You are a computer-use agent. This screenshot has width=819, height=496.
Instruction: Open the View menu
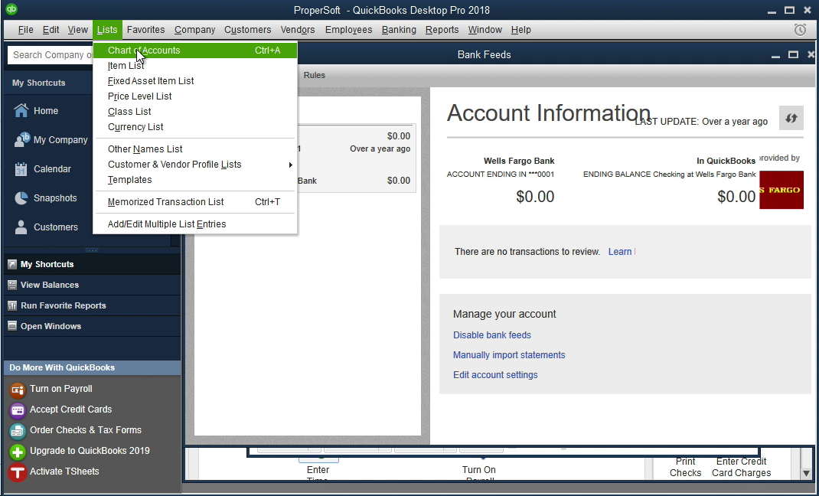[x=78, y=30]
